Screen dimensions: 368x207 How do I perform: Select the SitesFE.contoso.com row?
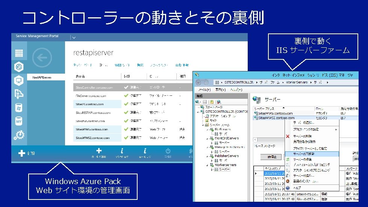(x=133, y=104)
